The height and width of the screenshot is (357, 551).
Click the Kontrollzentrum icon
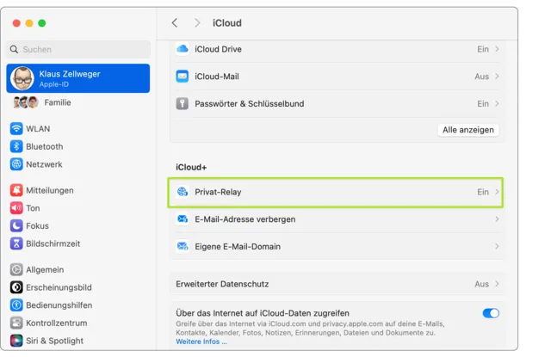tap(16, 323)
